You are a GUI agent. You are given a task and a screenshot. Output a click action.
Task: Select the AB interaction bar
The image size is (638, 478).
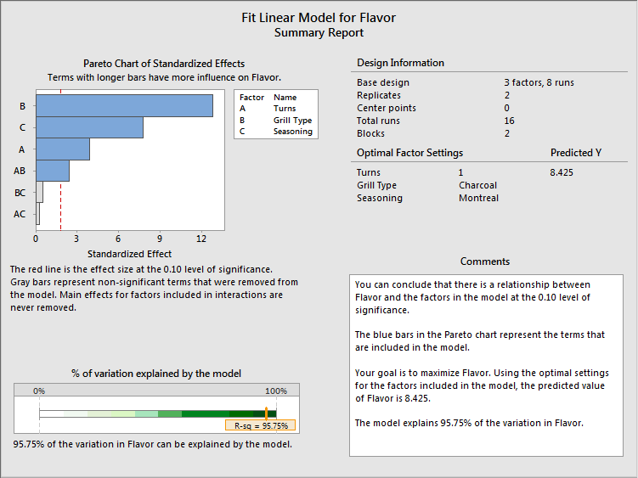click(52, 171)
